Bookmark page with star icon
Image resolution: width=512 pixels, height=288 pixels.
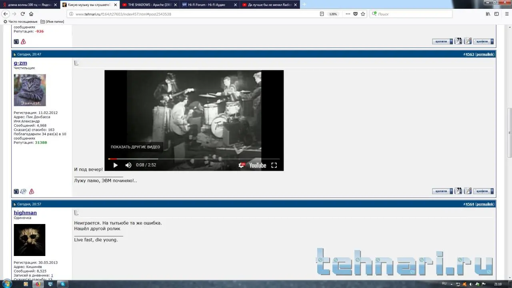coord(363,14)
